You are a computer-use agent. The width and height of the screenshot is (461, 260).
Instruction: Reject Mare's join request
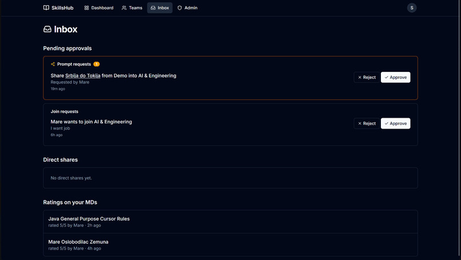pos(367,123)
